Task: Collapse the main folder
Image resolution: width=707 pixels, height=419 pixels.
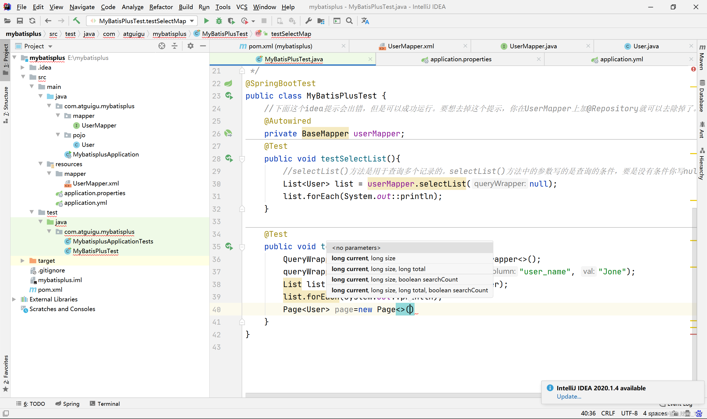Action: pos(32,87)
